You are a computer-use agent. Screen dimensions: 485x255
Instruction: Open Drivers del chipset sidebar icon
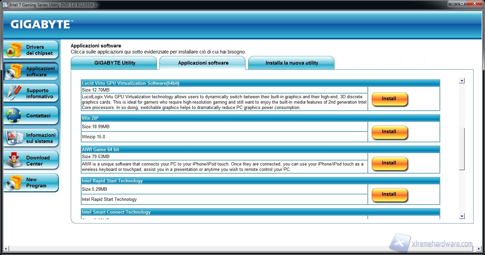click(x=14, y=50)
